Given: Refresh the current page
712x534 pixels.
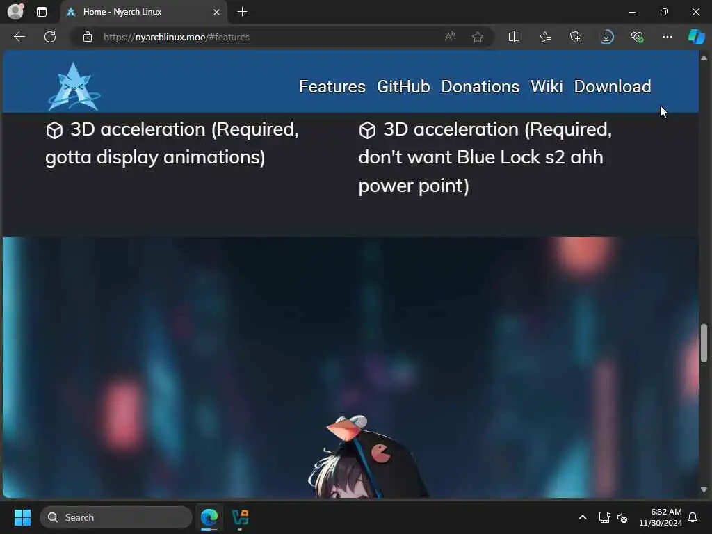Looking at the screenshot, I should click(x=50, y=37).
